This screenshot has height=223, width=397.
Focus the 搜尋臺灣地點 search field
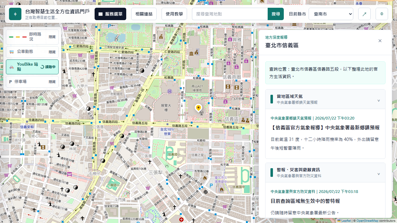pos(230,14)
